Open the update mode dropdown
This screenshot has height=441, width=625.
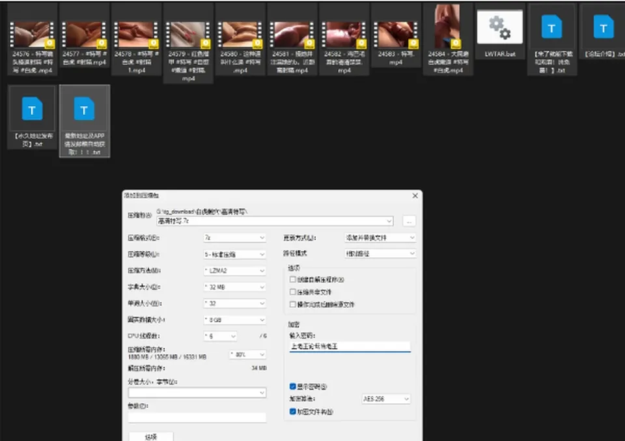click(x=380, y=238)
